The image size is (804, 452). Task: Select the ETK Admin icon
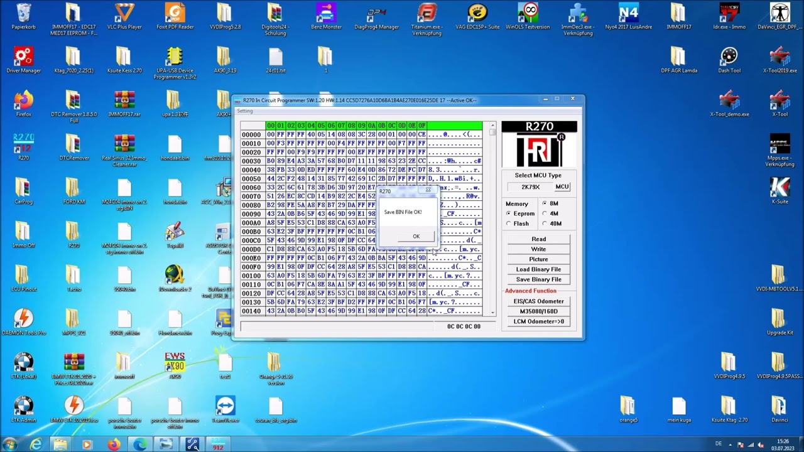24,409
